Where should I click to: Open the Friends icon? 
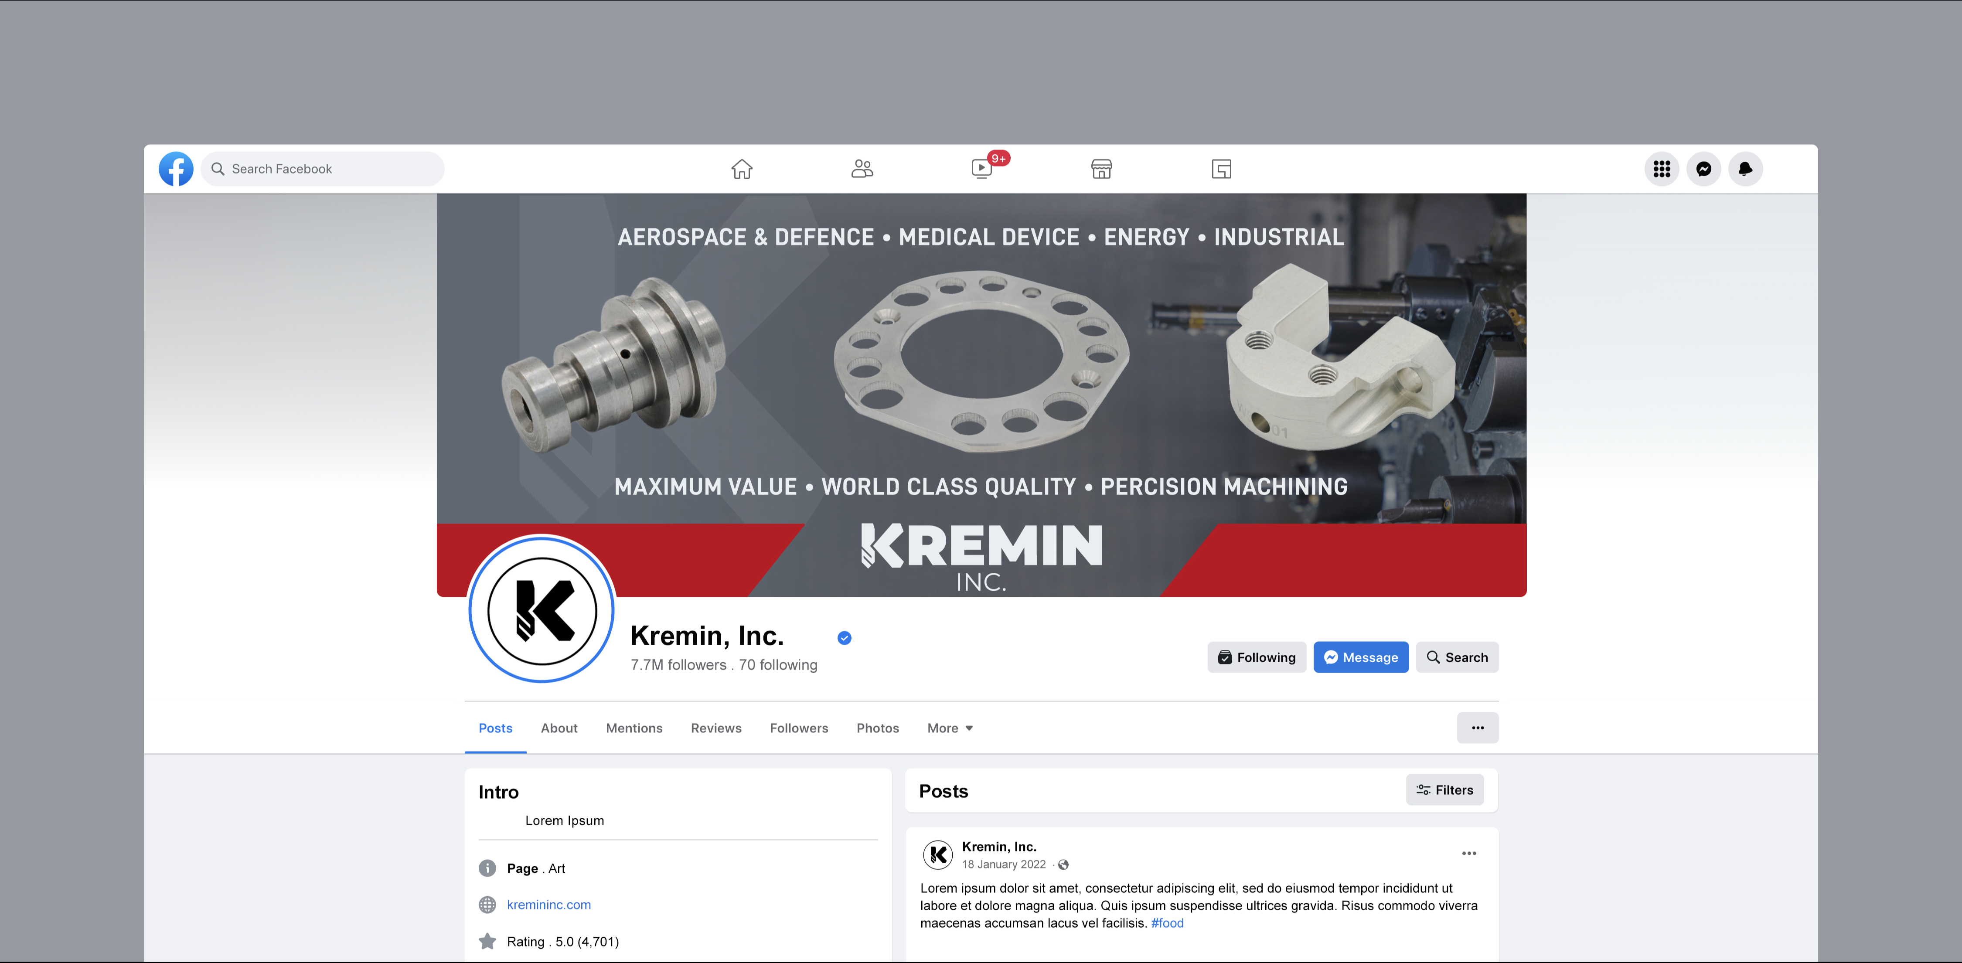point(862,169)
